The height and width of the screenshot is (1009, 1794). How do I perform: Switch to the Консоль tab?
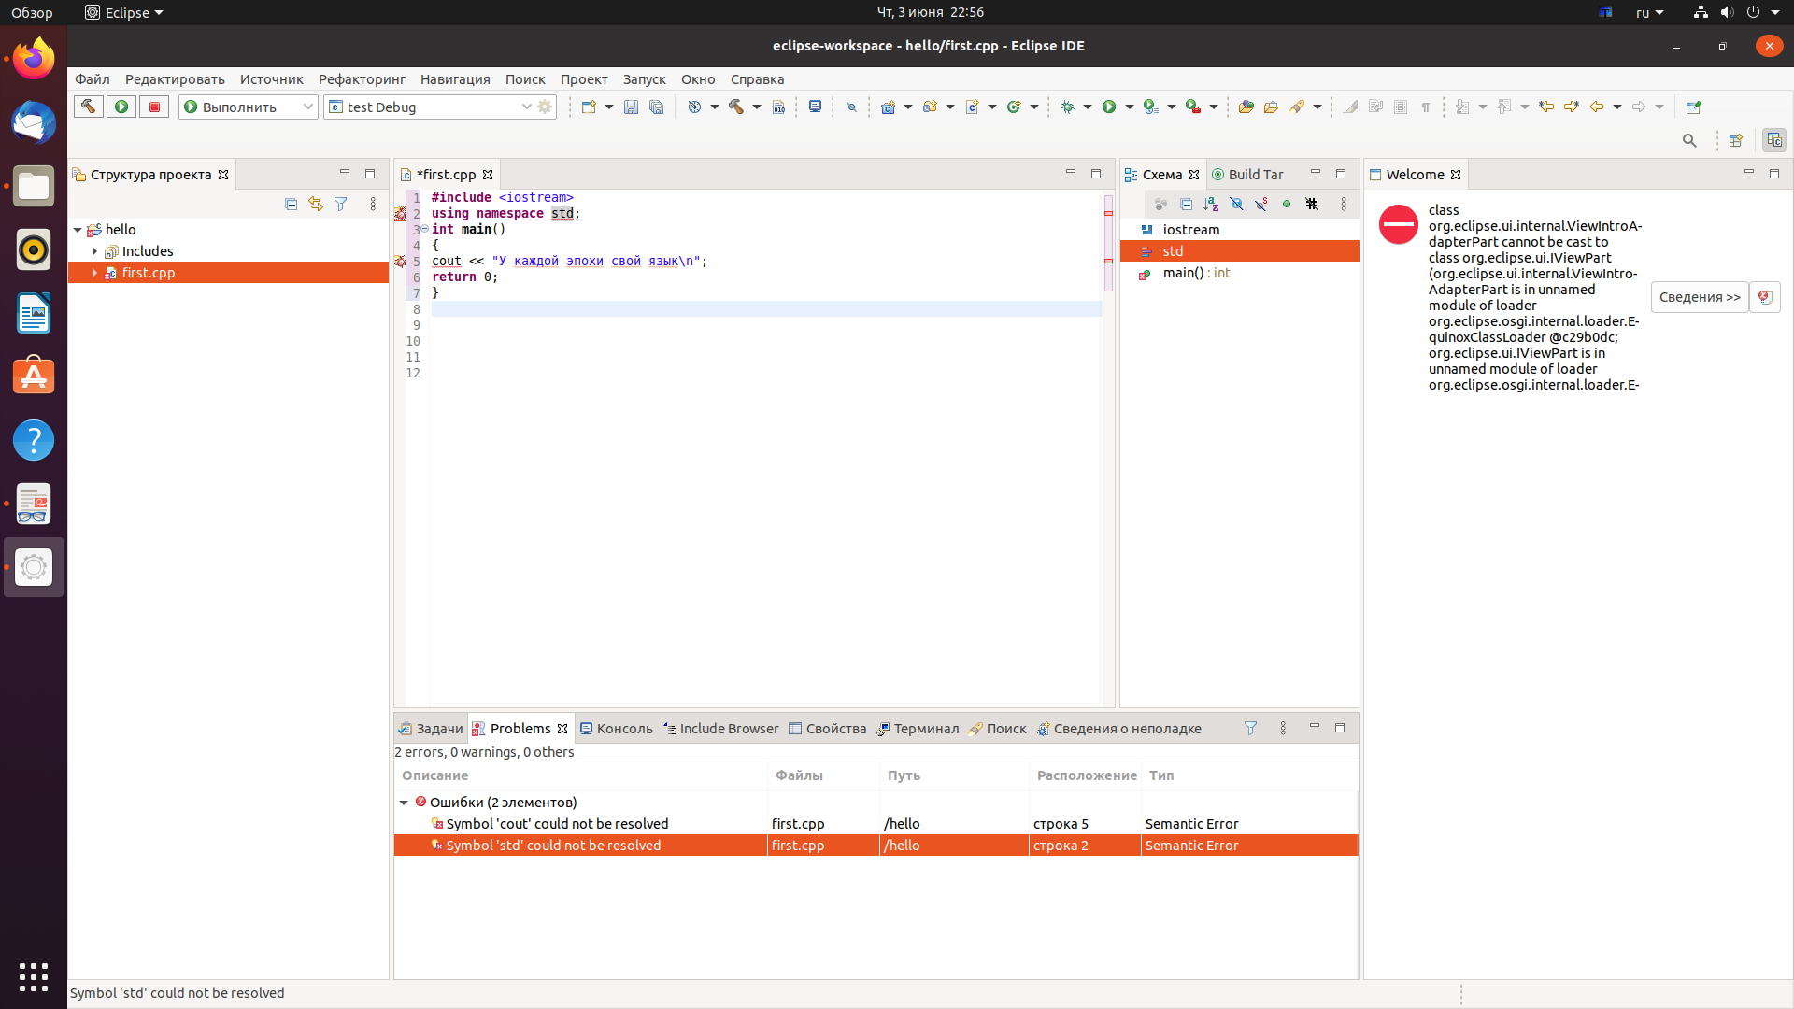click(x=617, y=729)
